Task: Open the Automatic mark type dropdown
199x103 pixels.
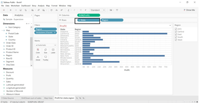Action: [46, 45]
